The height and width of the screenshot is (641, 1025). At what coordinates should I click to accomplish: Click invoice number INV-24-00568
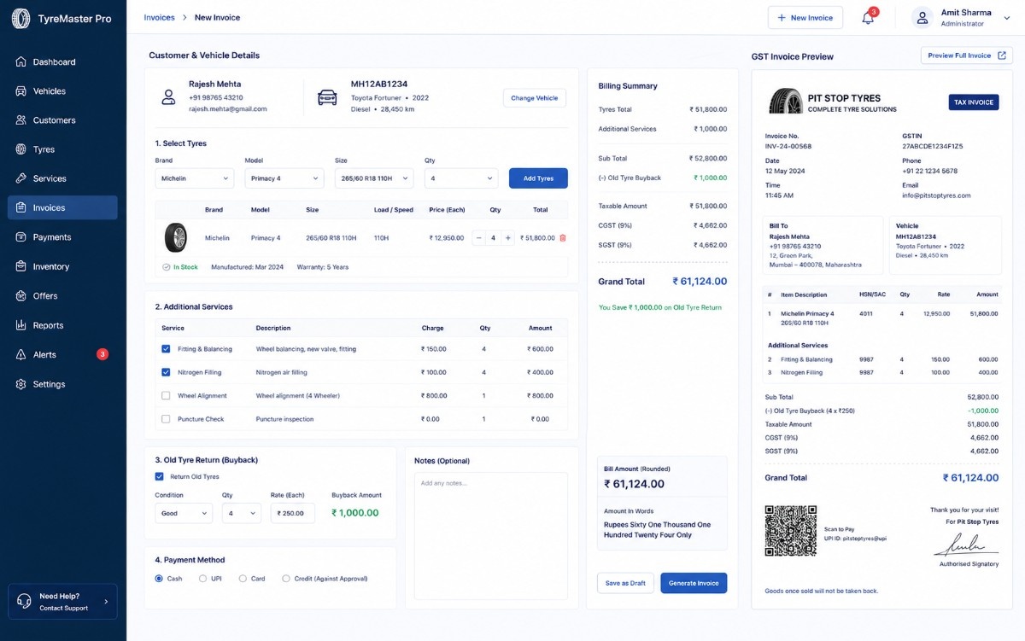point(788,146)
